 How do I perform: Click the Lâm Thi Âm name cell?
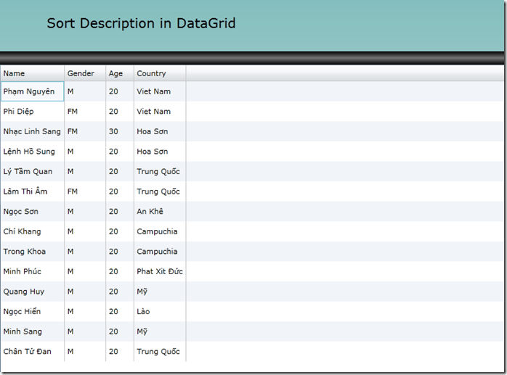[x=32, y=191]
